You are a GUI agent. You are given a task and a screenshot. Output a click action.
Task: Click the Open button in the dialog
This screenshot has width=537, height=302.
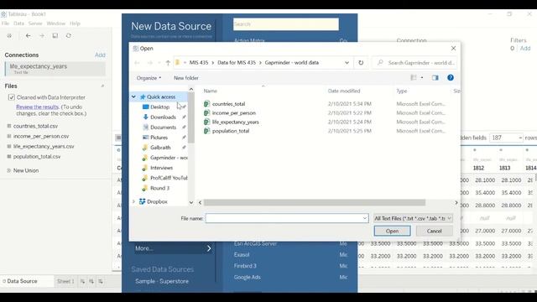click(x=392, y=232)
